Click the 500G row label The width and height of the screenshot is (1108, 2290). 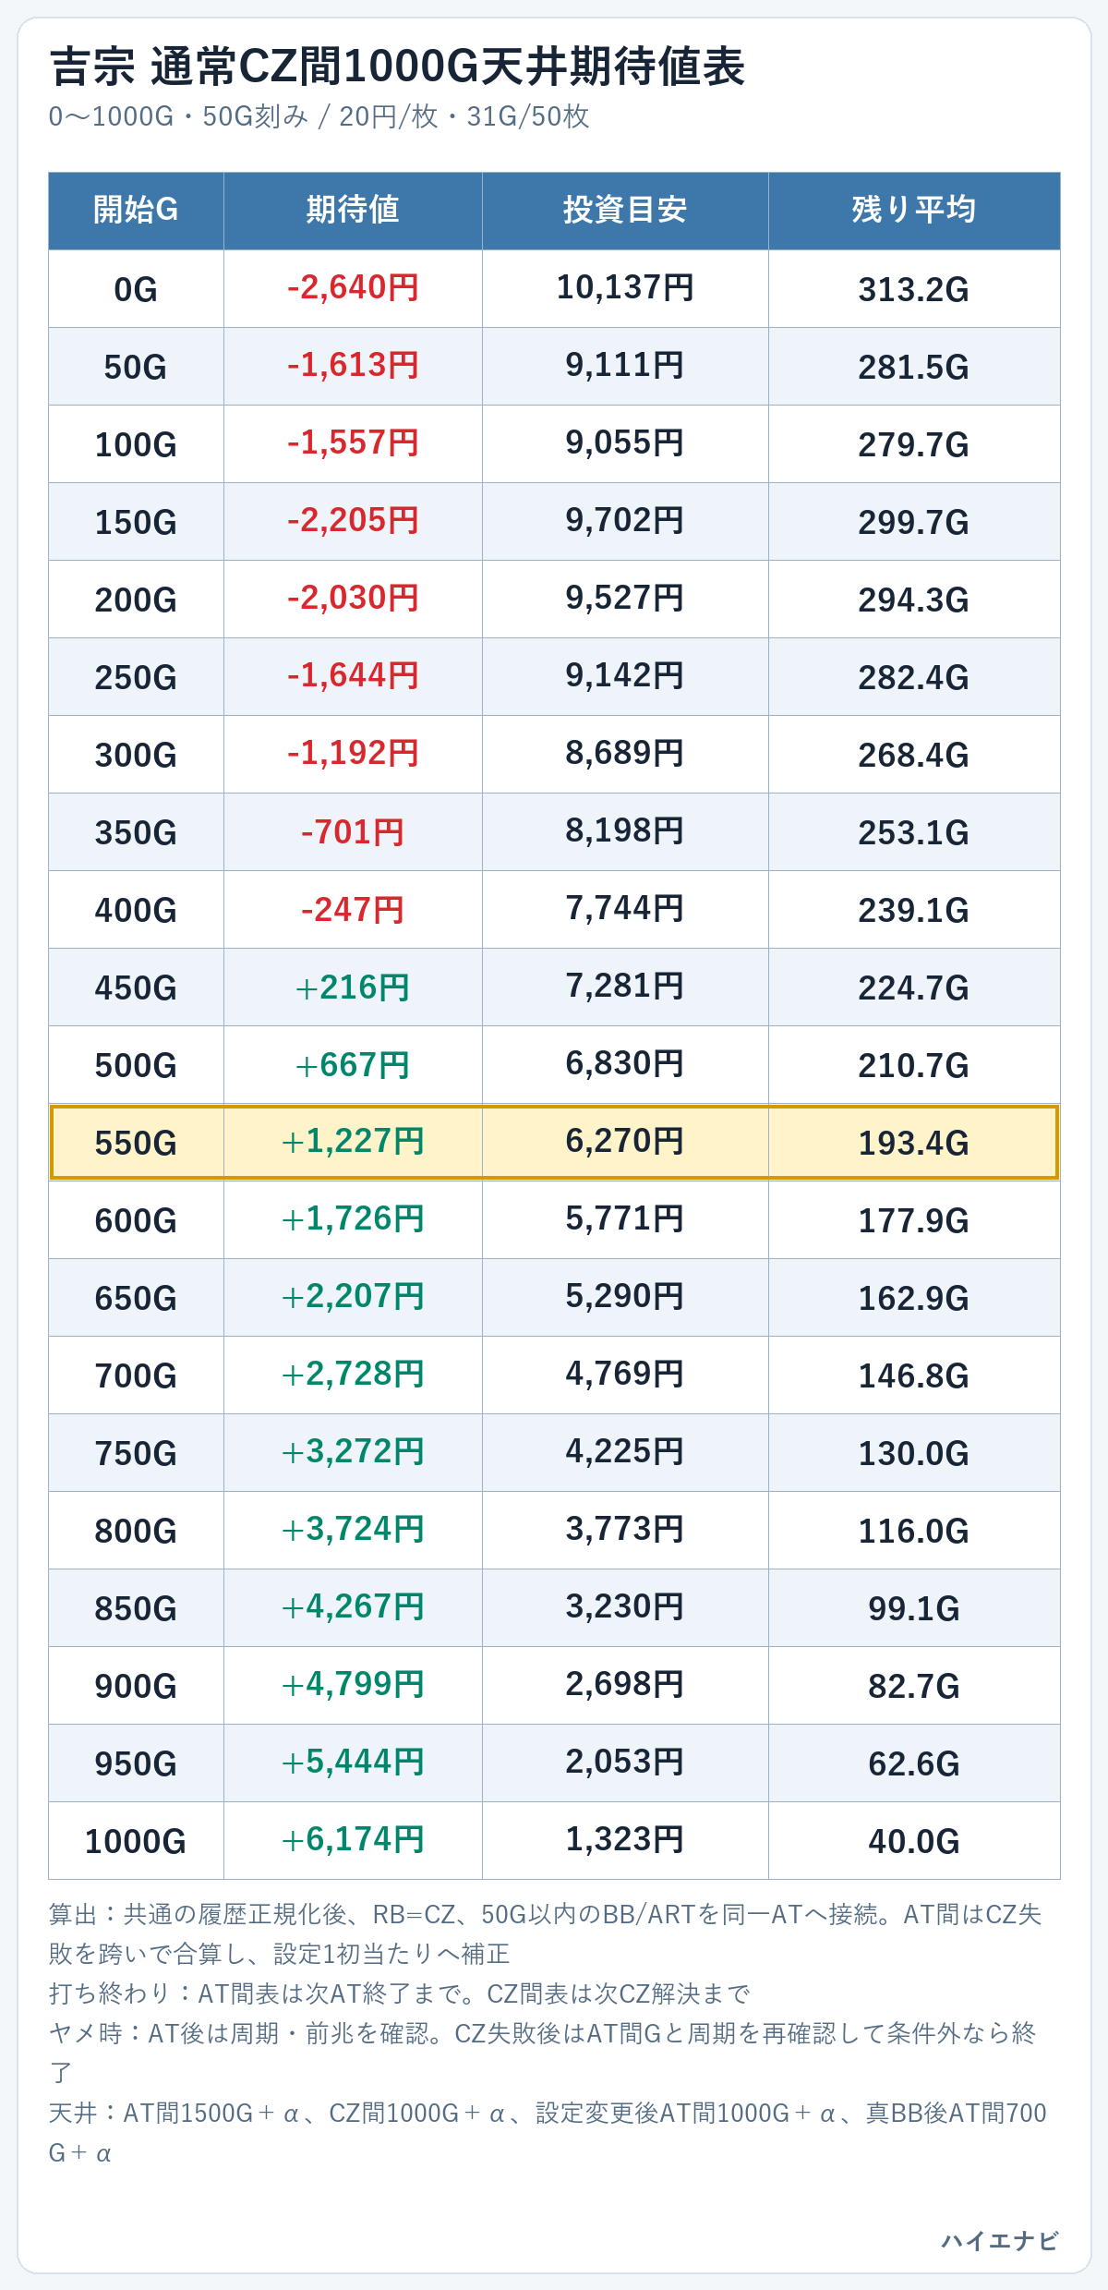136,1065
